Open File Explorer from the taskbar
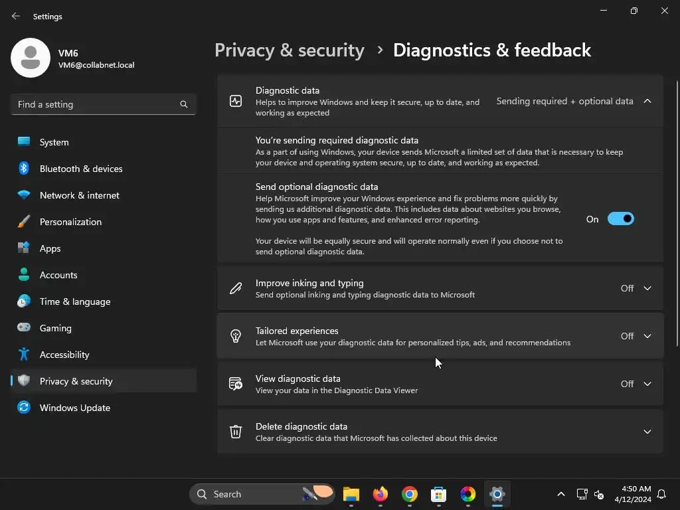This screenshot has height=510, width=680. [351, 494]
